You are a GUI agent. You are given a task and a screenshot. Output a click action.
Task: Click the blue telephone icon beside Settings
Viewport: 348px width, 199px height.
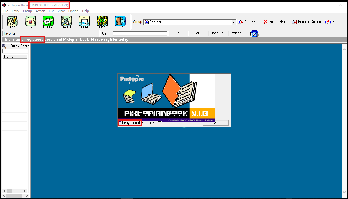point(254,33)
